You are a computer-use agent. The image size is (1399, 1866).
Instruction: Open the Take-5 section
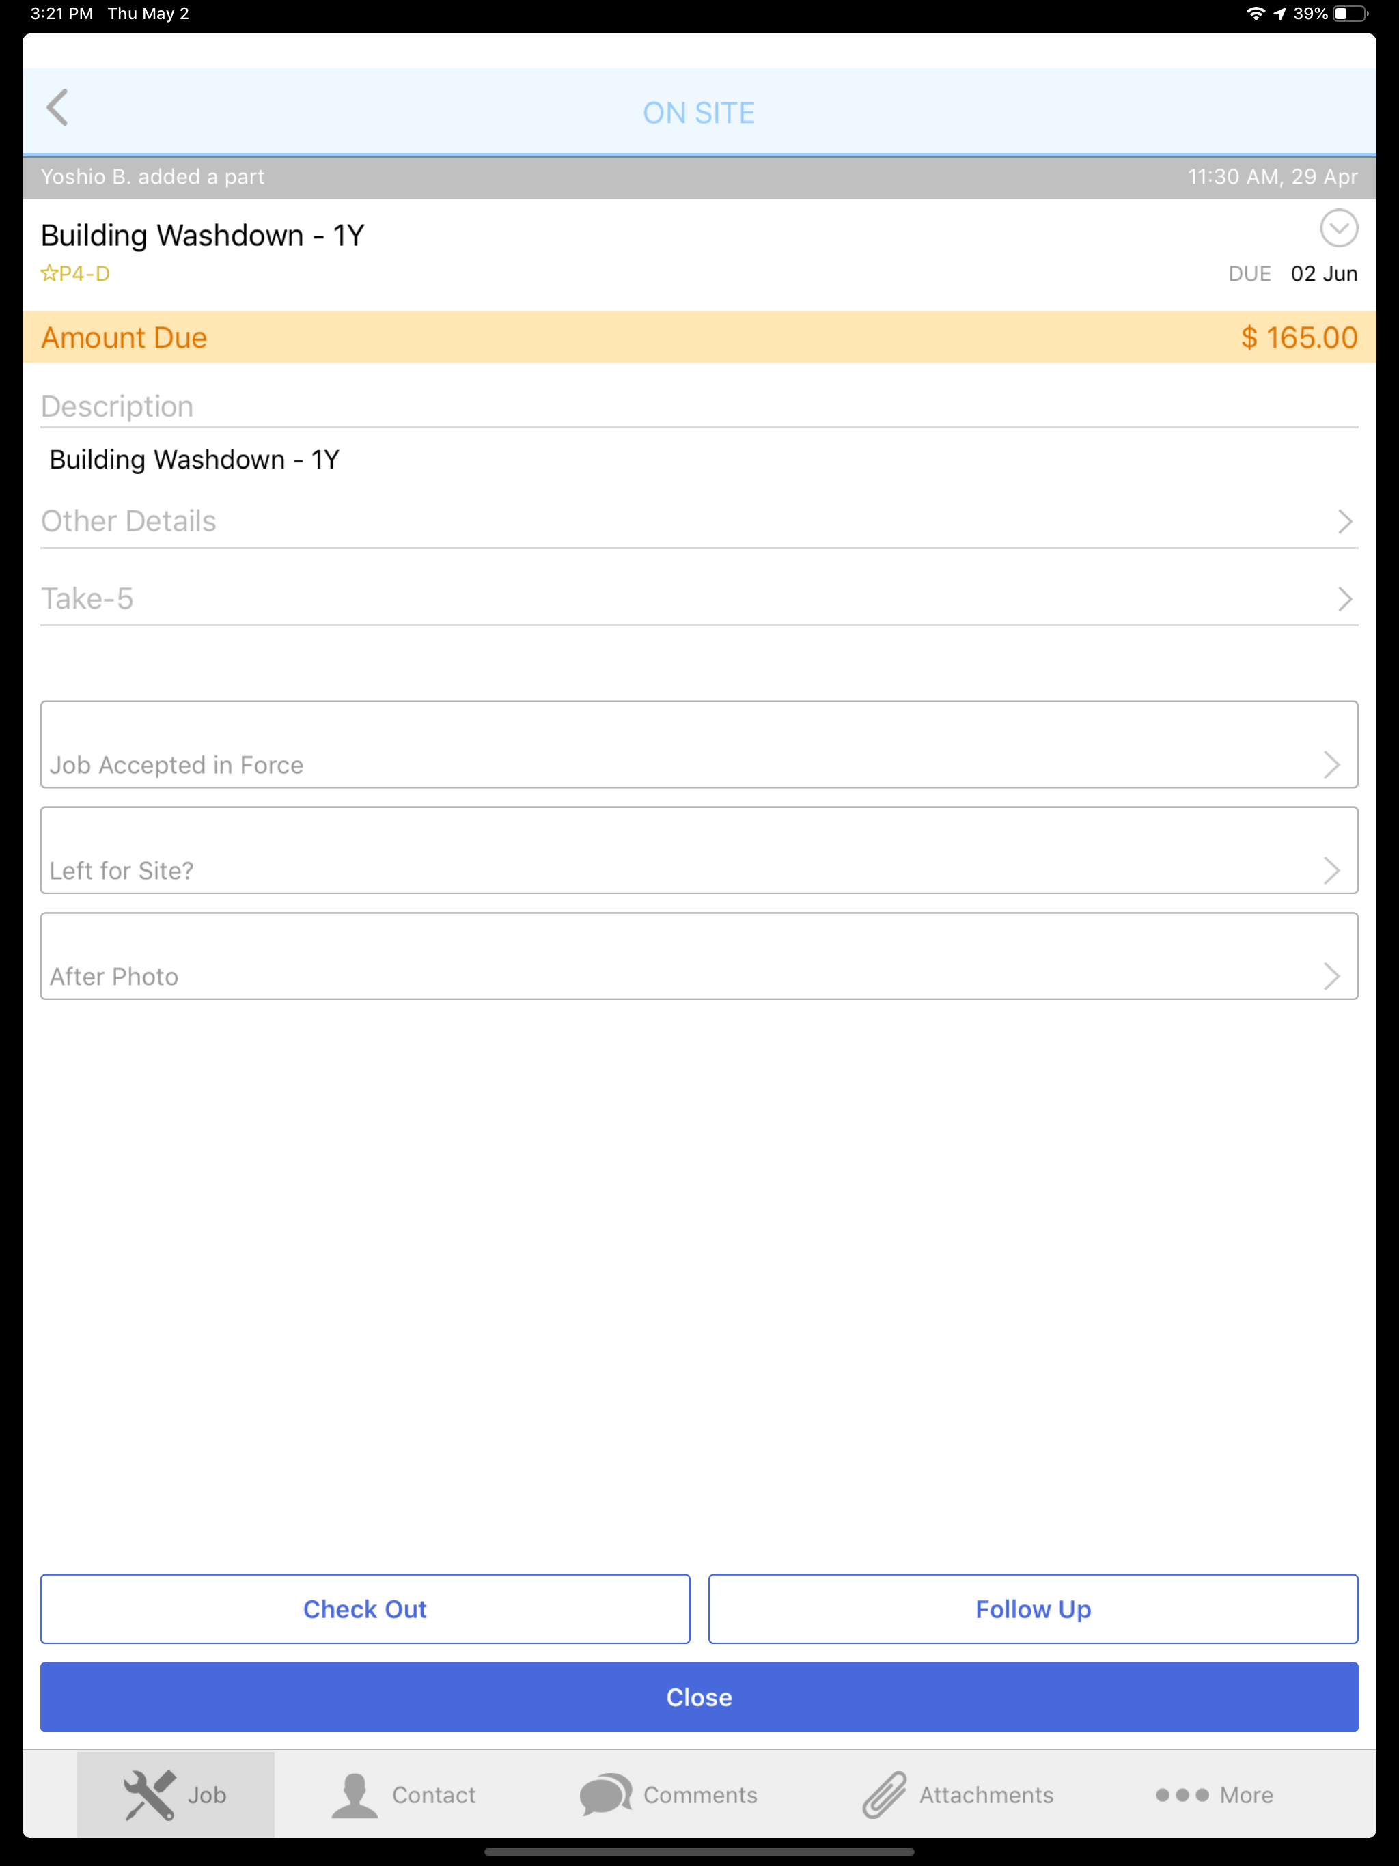pos(699,599)
